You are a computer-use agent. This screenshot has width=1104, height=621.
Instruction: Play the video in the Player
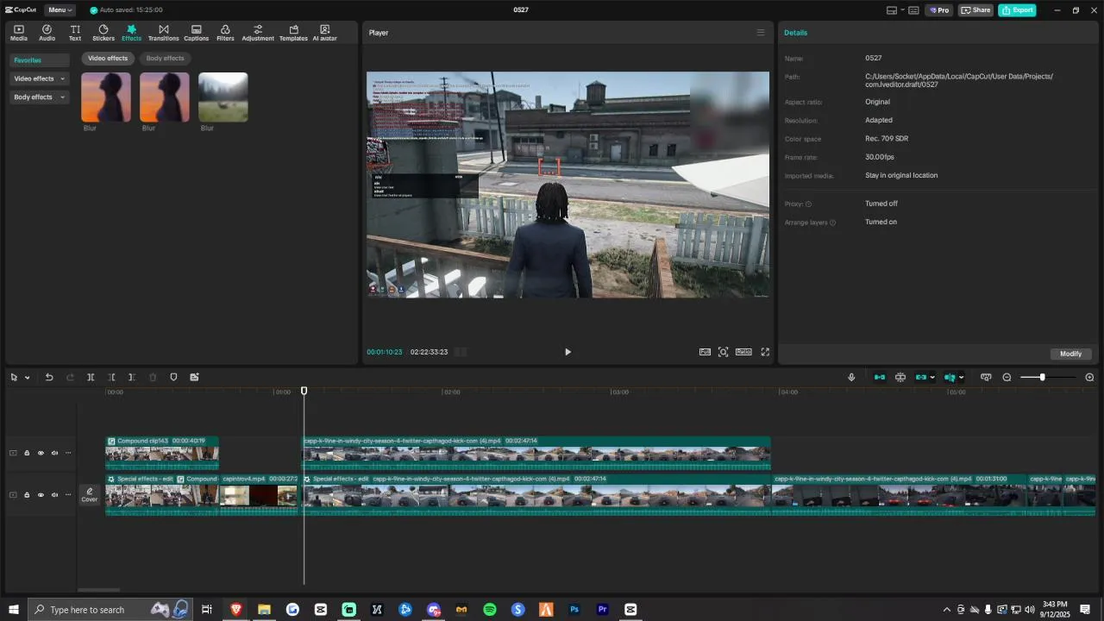point(568,352)
